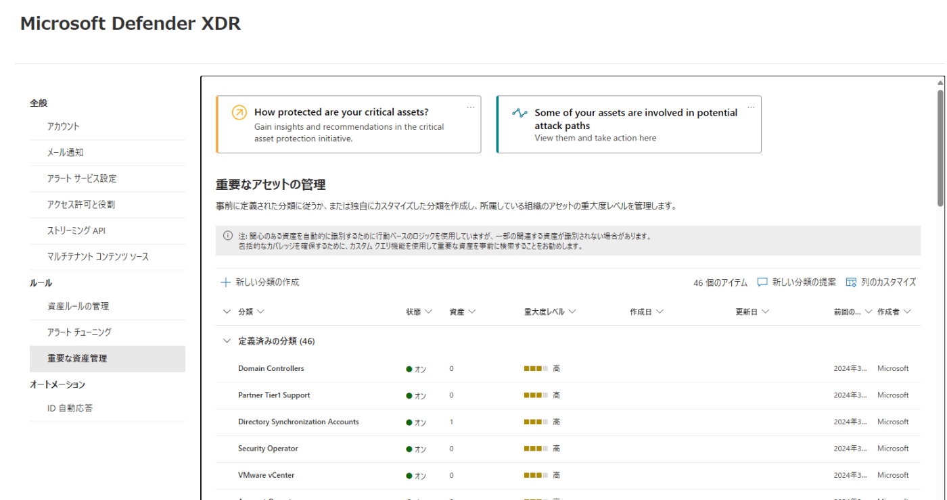Open the 資産 column dropdown

(463, 311)
